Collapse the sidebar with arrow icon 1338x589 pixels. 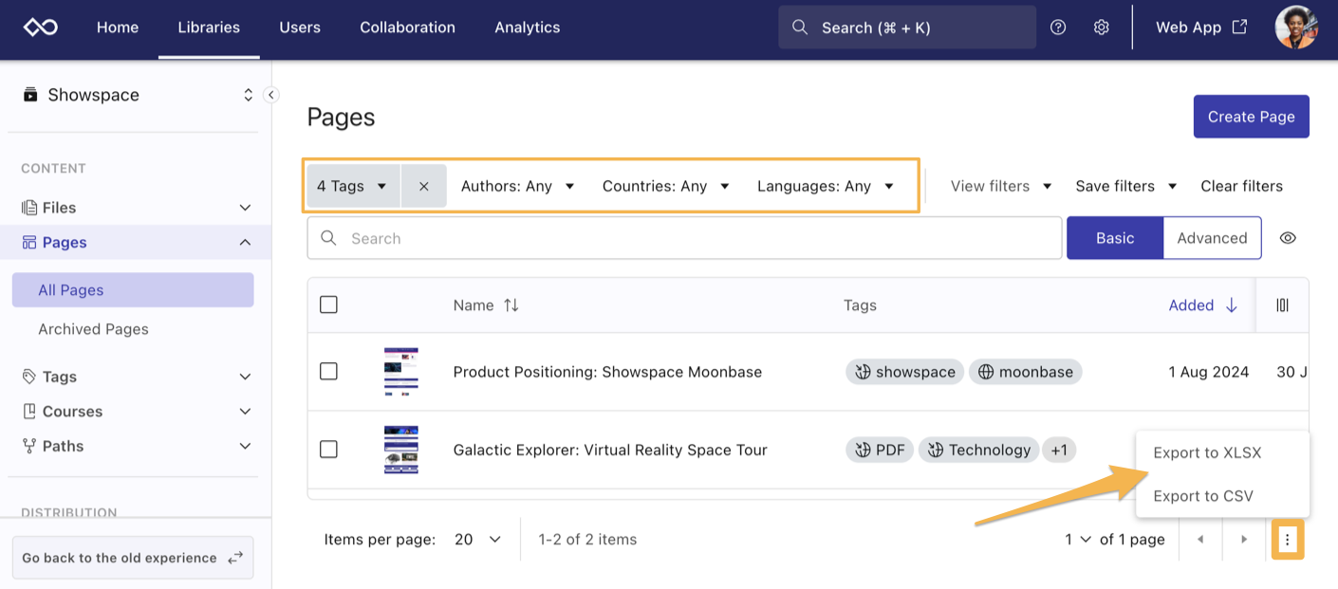point(270,95)
